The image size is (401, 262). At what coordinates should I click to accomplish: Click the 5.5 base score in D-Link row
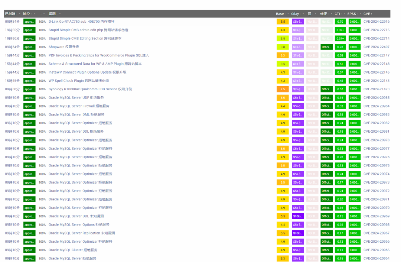[283, 22]
